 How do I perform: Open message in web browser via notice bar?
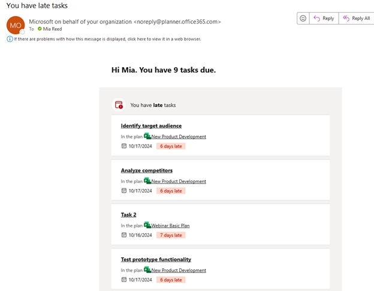(x=108, y=39)
